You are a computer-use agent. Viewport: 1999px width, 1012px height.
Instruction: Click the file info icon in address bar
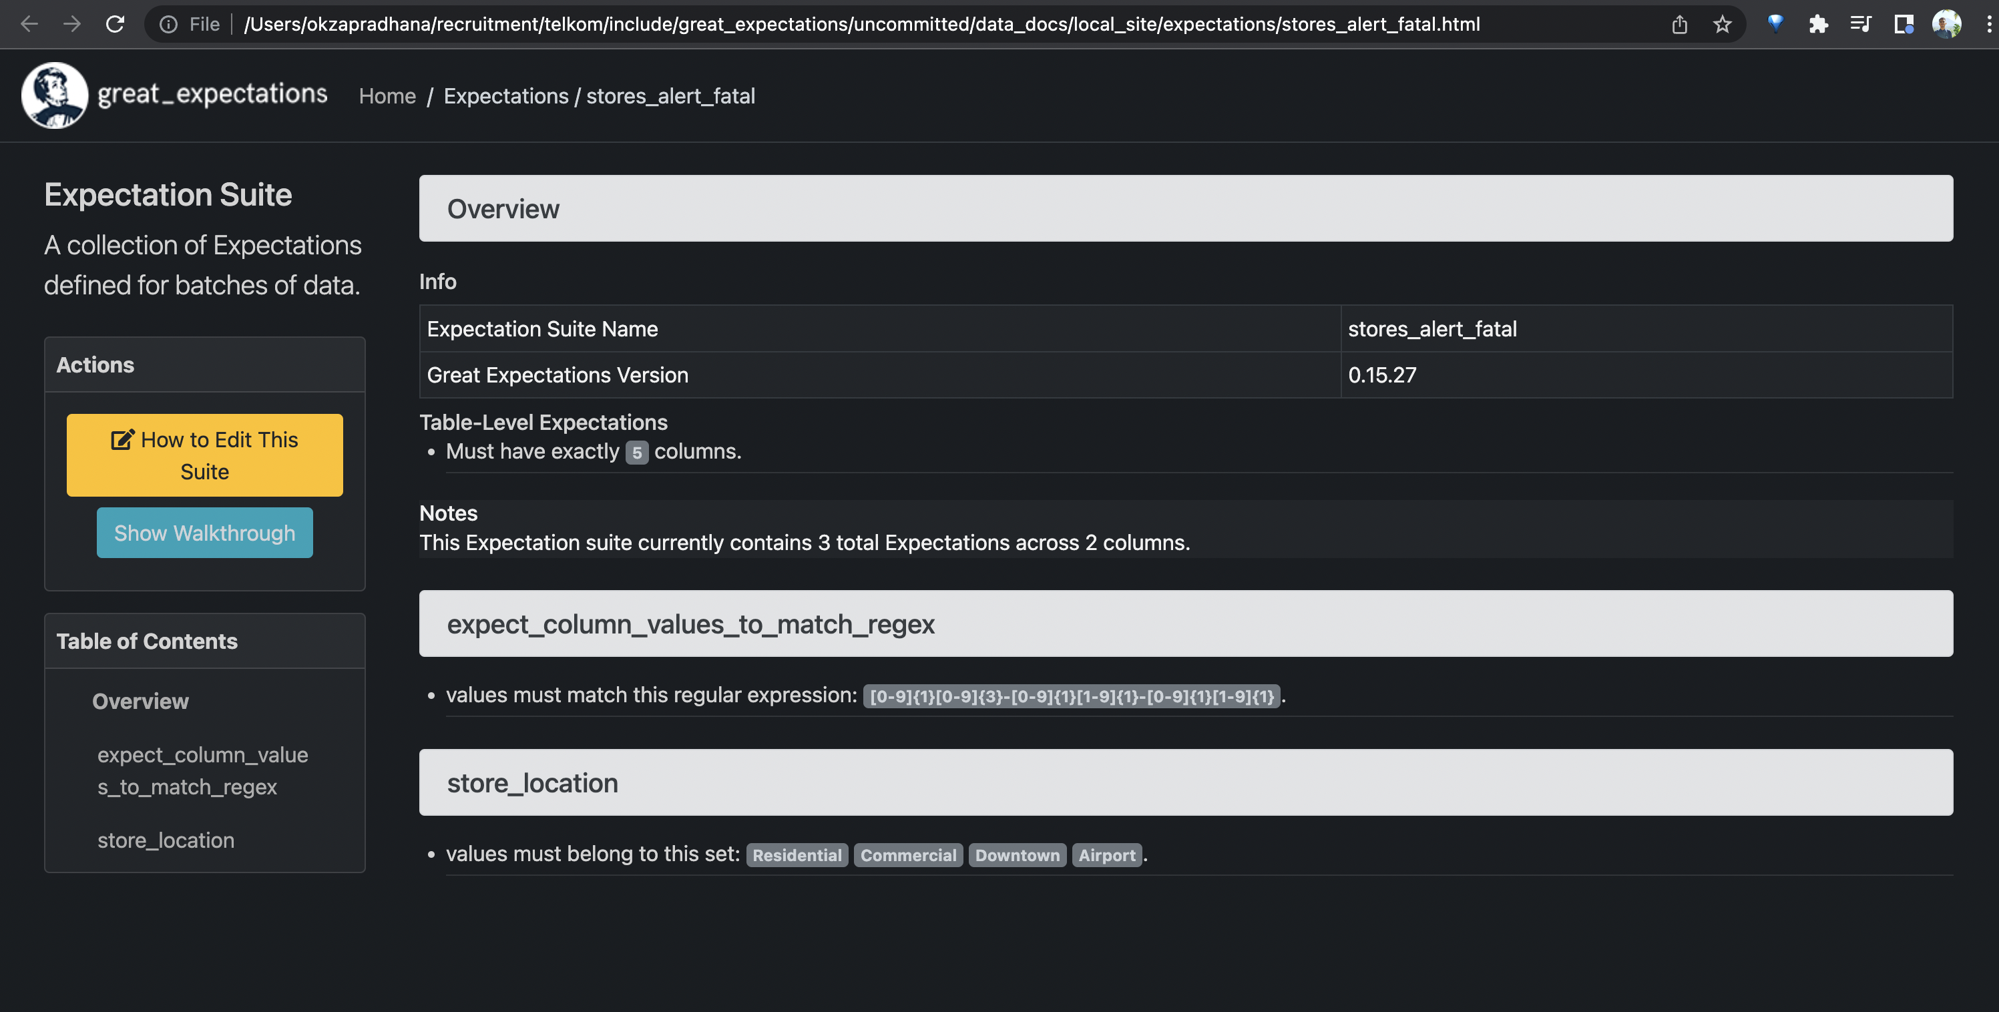168,24
